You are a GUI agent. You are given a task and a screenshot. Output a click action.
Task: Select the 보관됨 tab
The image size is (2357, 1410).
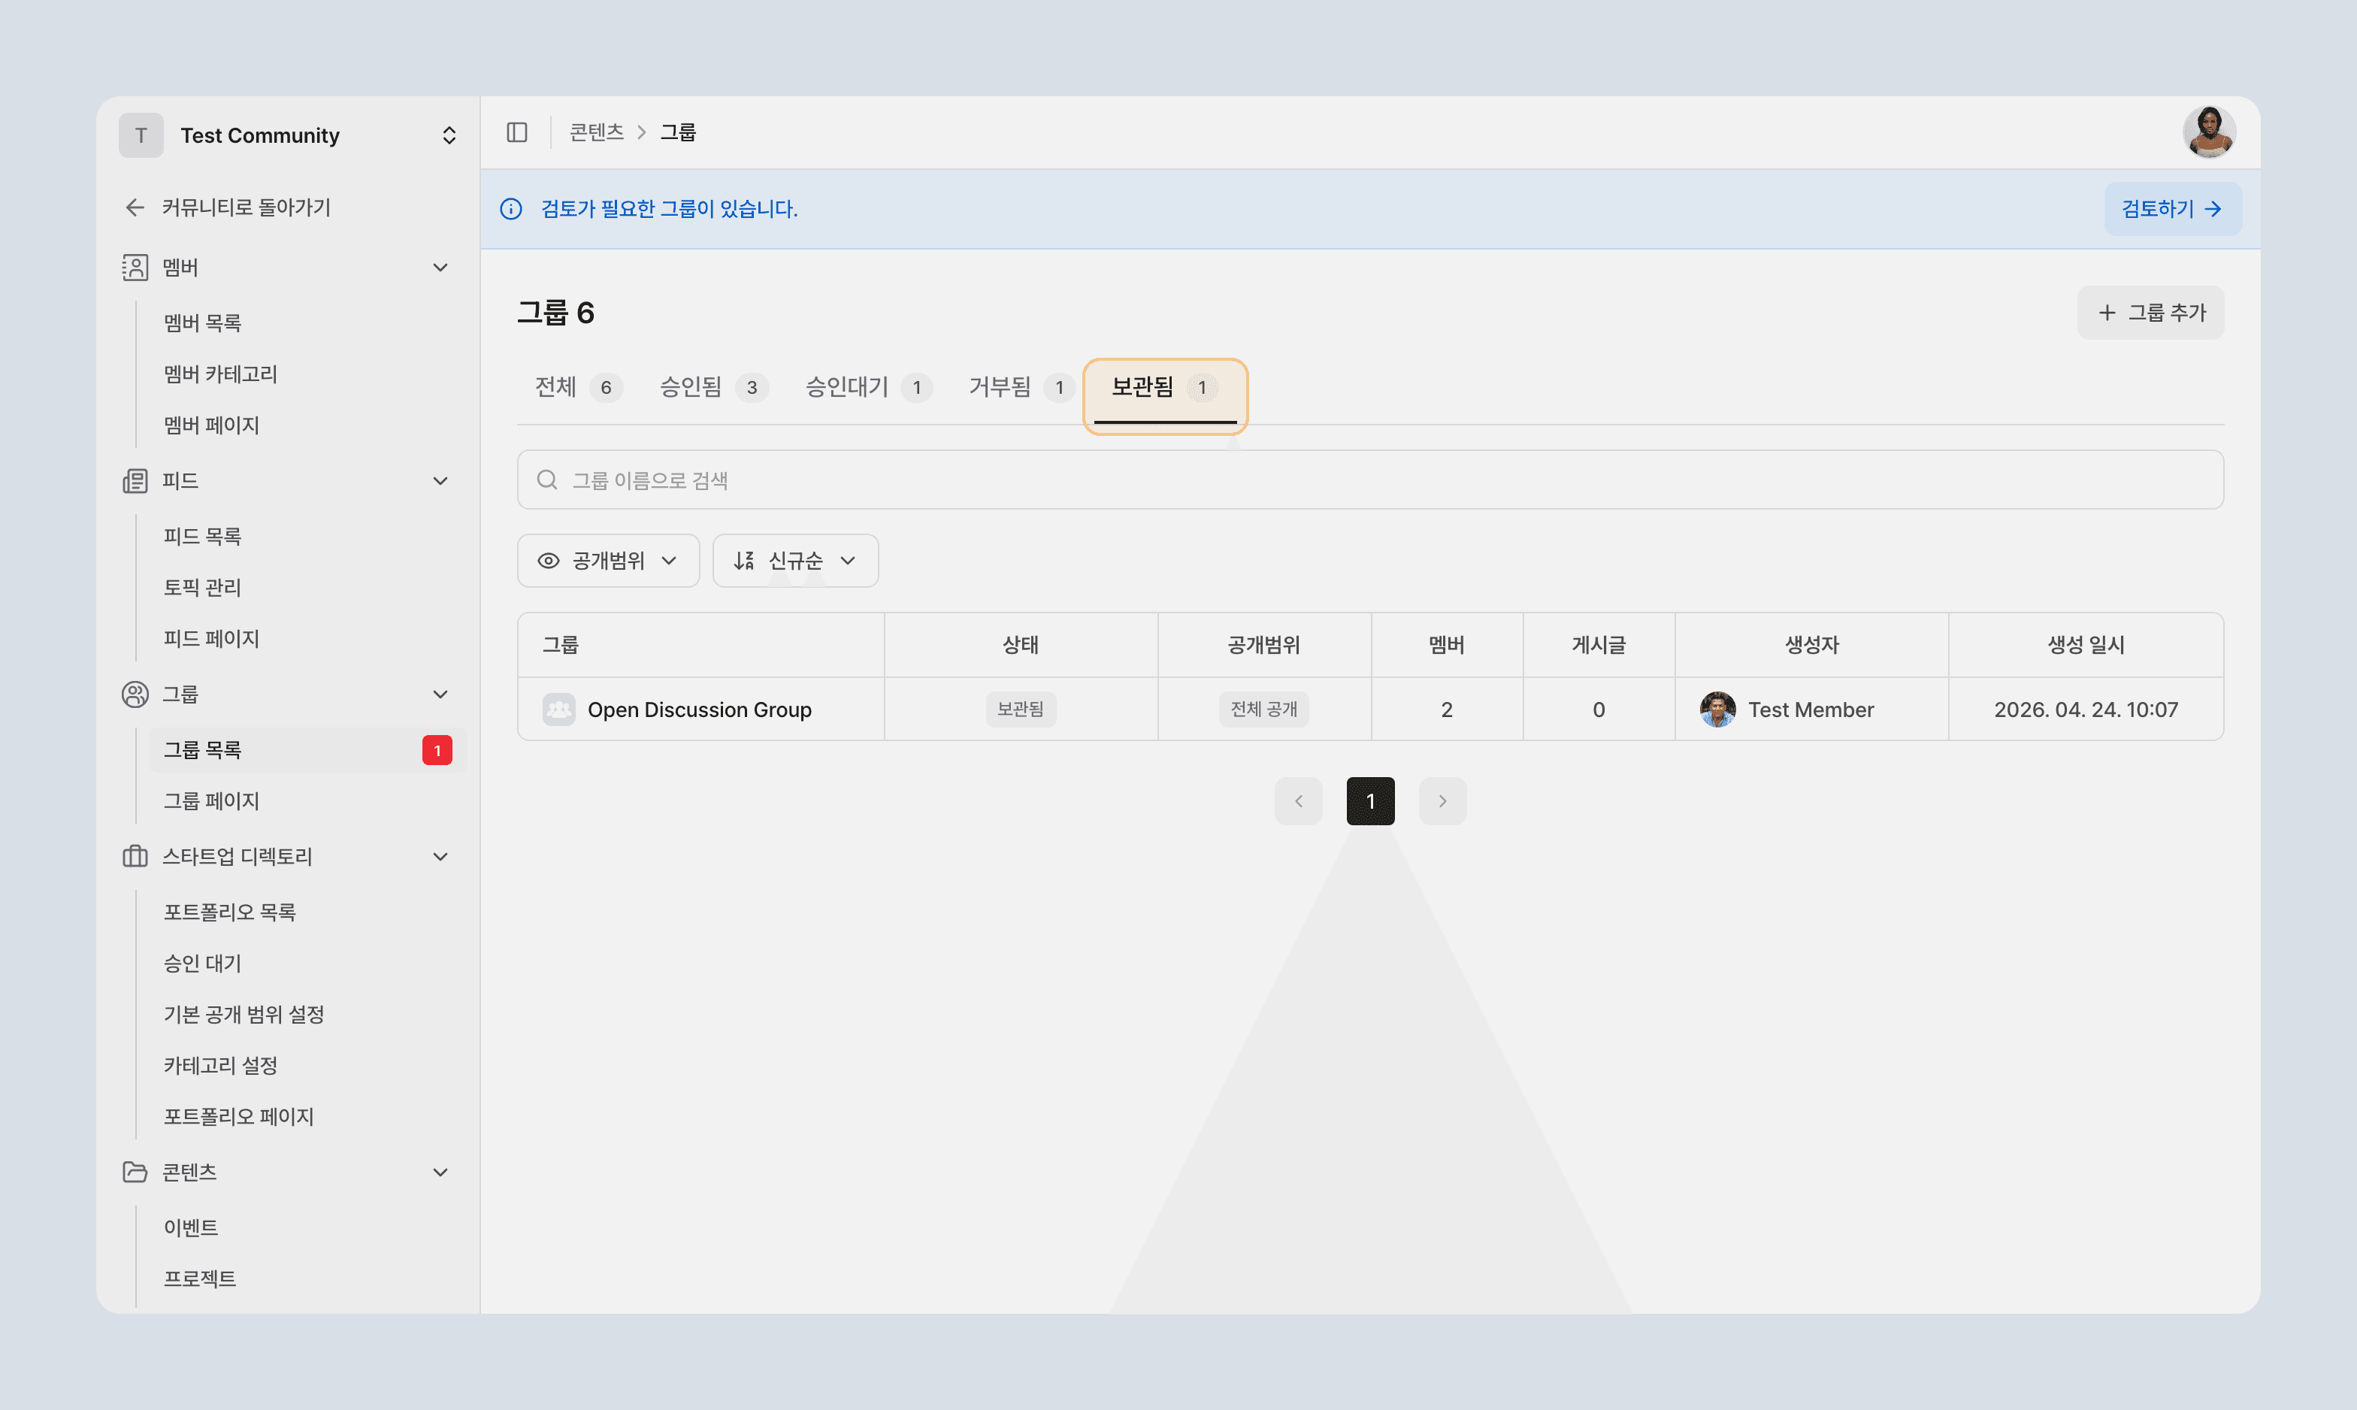(x=1165, y=388)
